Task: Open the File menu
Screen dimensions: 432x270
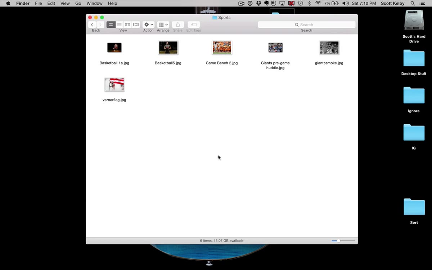Action: click(x=39, y=3)
